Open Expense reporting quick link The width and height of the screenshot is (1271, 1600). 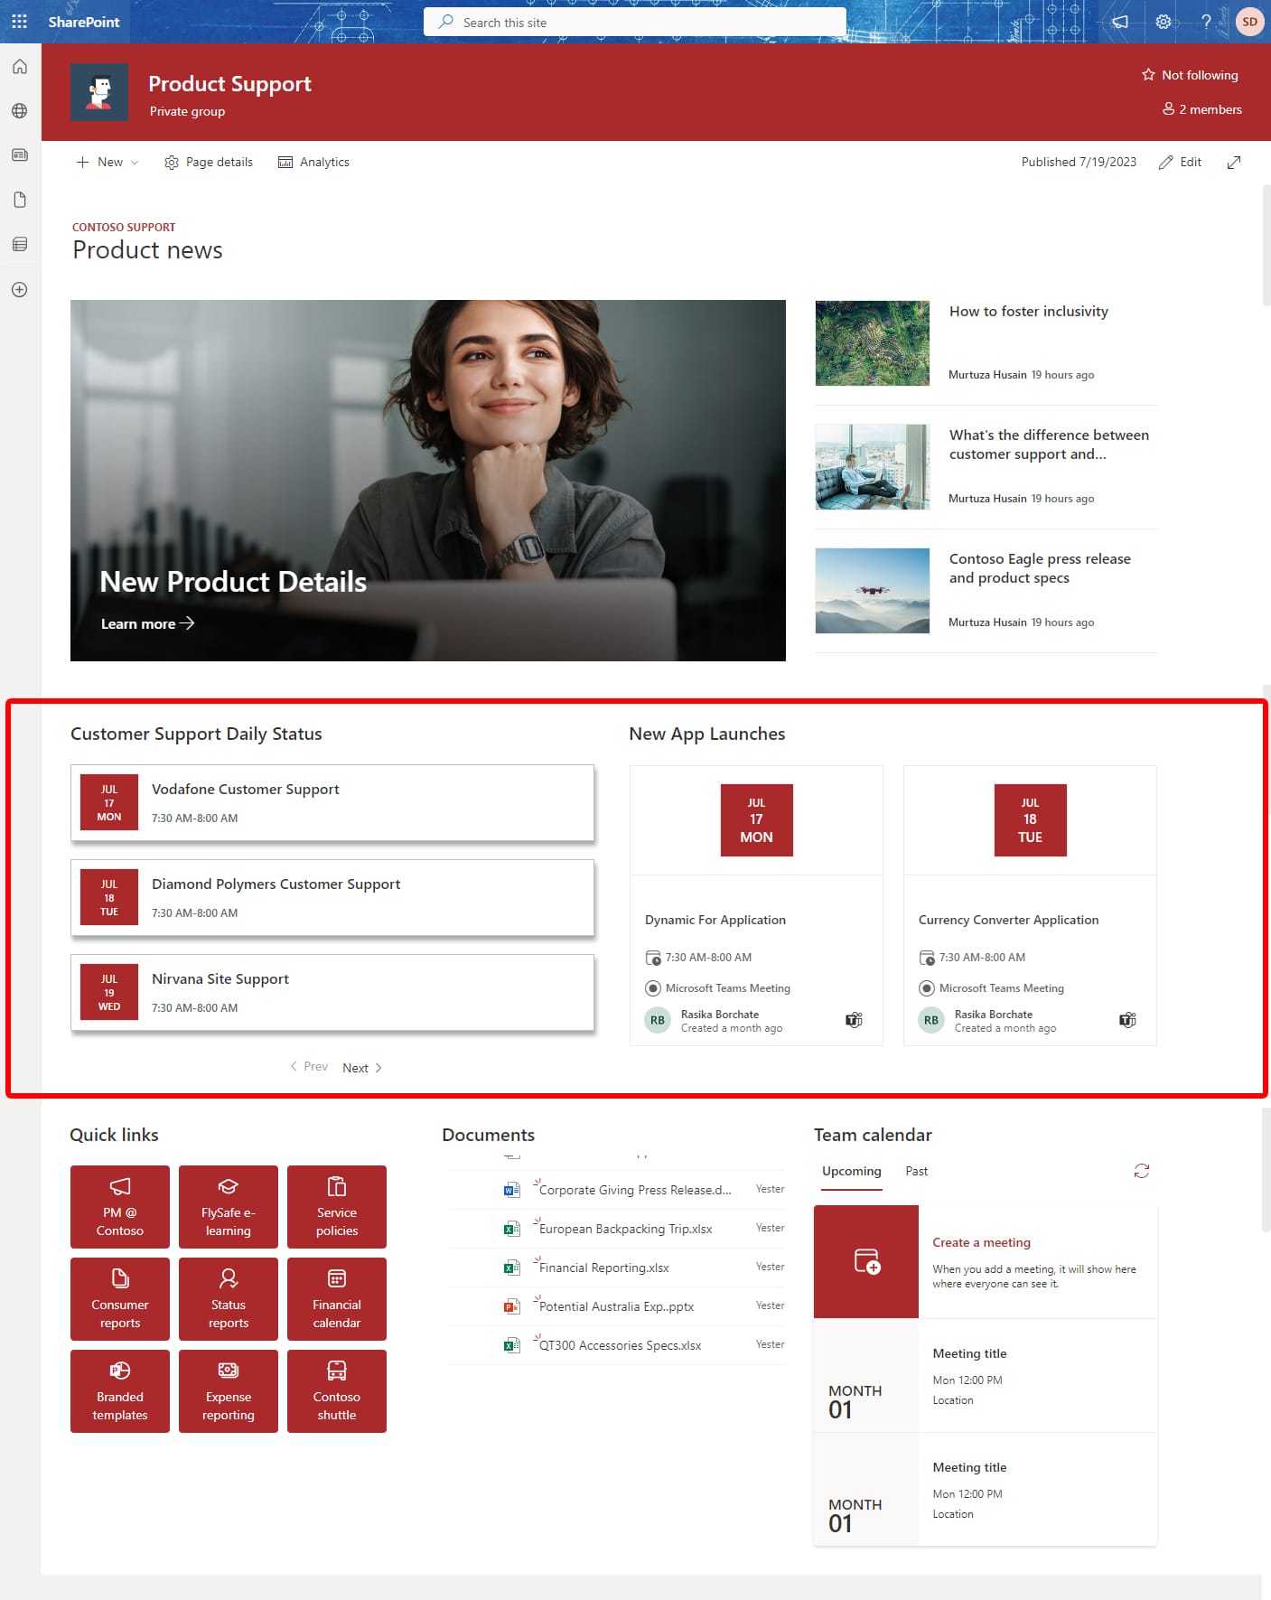click(x=229, y=1391)
